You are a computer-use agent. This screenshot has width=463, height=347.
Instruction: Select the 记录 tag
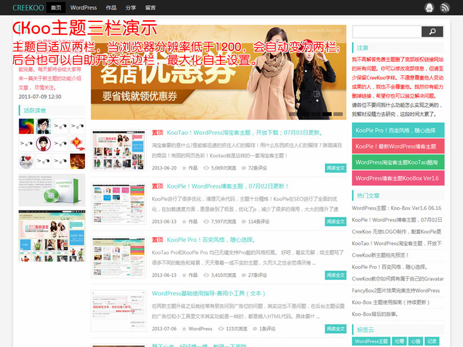432,341
